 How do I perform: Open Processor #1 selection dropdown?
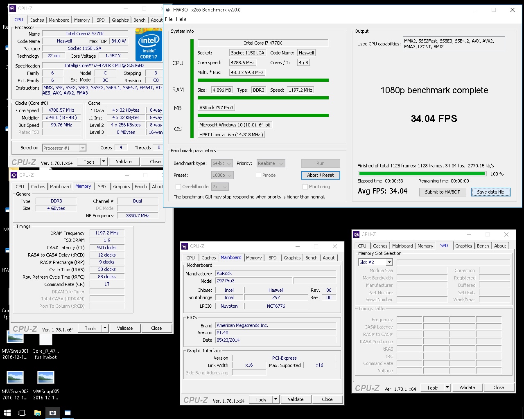coord(64,148)
